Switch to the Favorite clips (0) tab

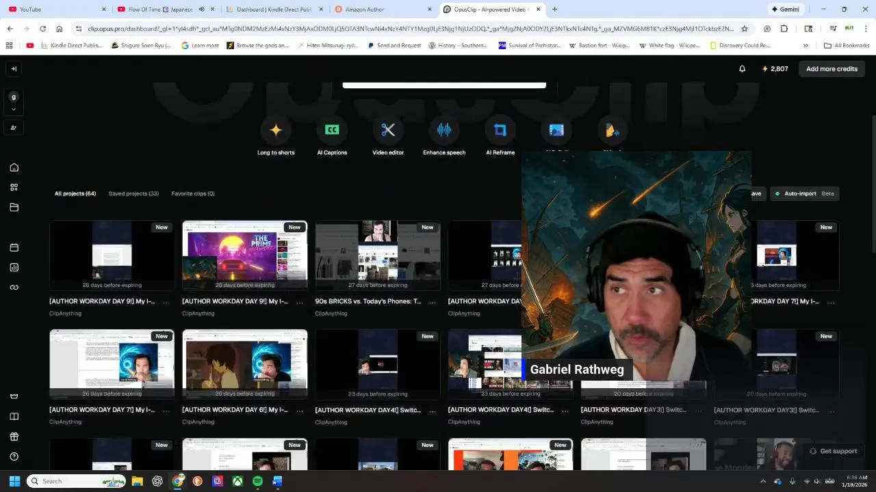tap(193, 193)
